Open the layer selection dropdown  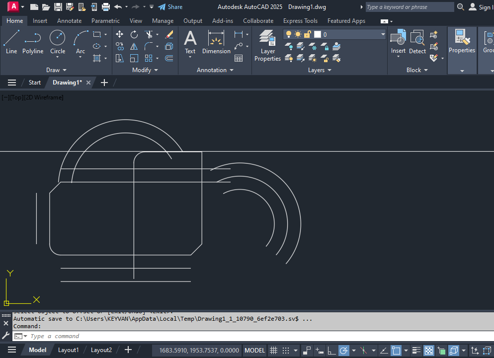coord(383,34)
